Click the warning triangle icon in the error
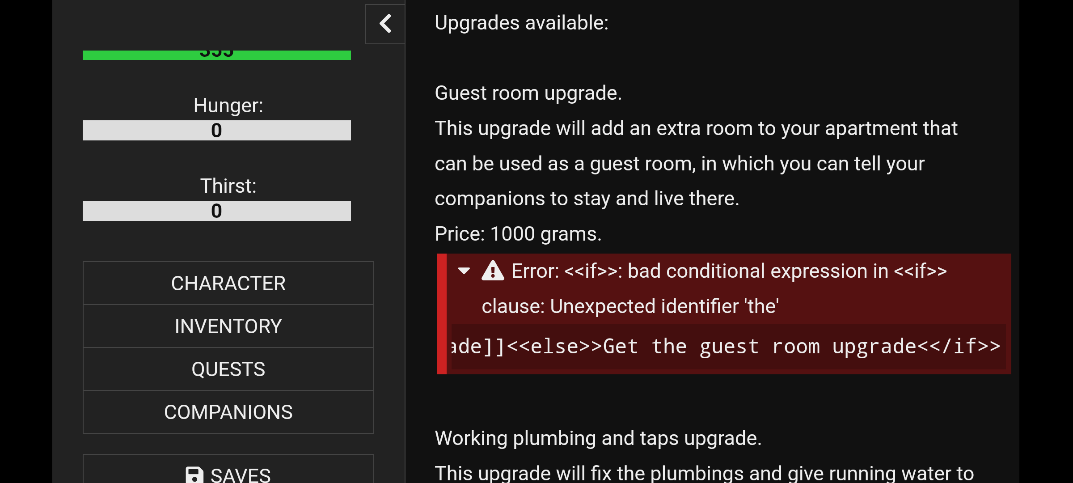 tap(493, 271)
